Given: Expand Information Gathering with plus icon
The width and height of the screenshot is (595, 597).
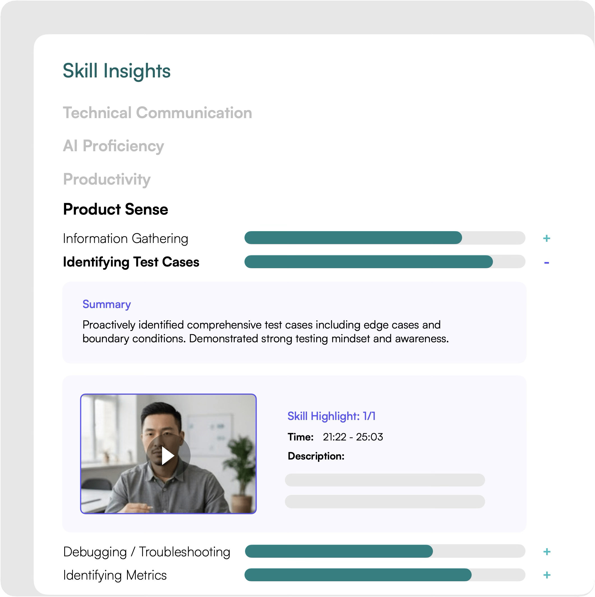Looking at the screenshot, I should coord(546,238).
